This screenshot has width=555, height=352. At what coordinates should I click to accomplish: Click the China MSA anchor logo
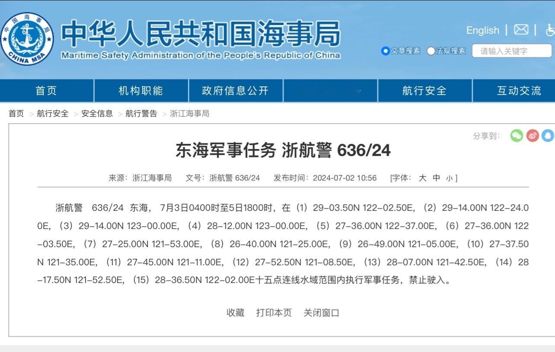pos(27,39)
